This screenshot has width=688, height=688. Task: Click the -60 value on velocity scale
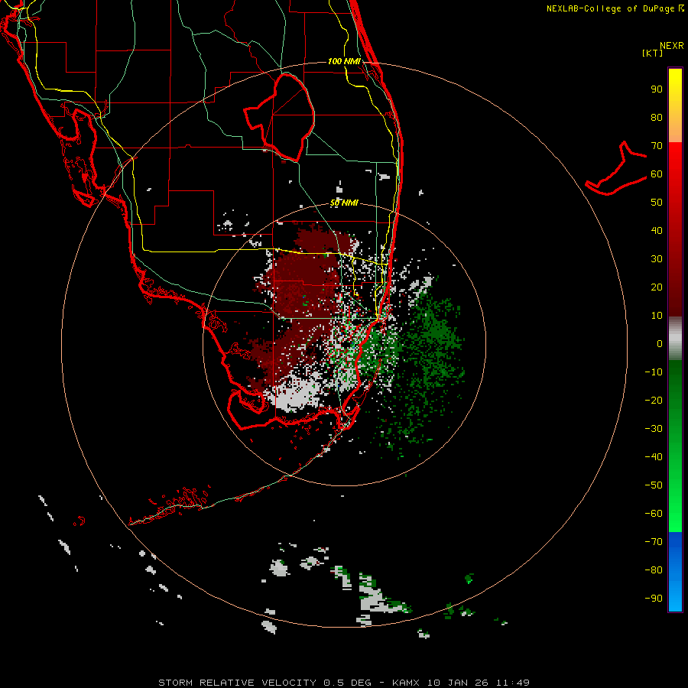click(654, 514)
